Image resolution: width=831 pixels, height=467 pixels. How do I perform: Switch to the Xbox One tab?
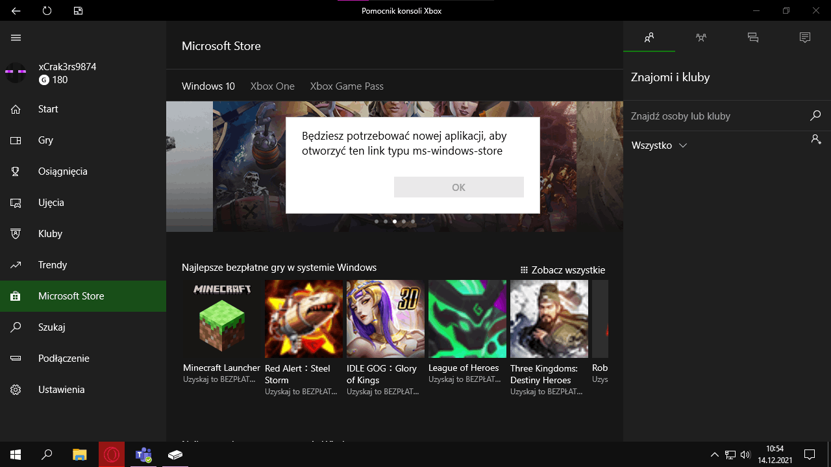[273, 86]
